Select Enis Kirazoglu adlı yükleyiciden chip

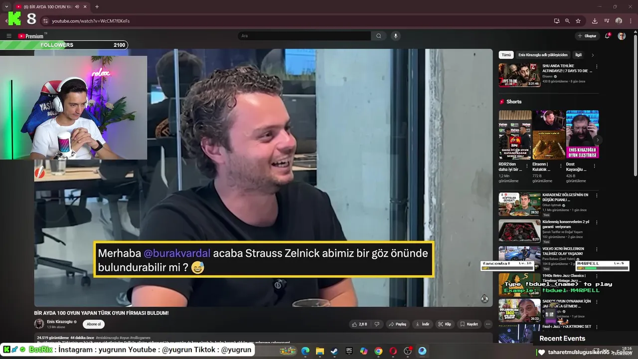(x=543, y=55)
